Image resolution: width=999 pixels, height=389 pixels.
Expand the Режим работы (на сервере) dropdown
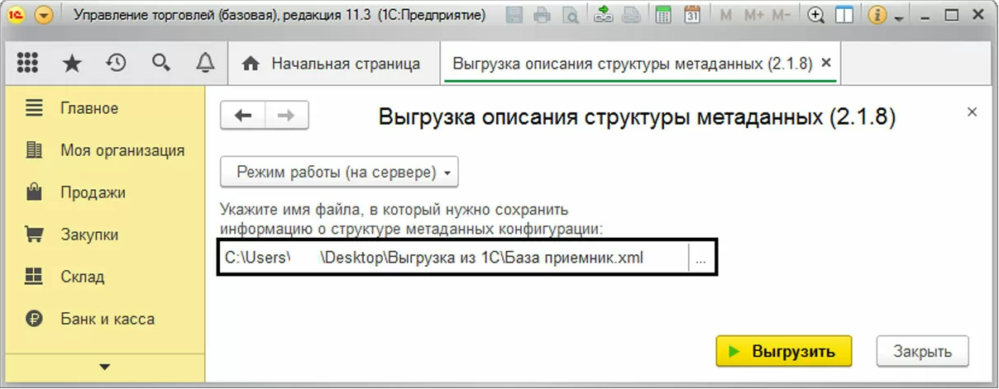(339, 173)
